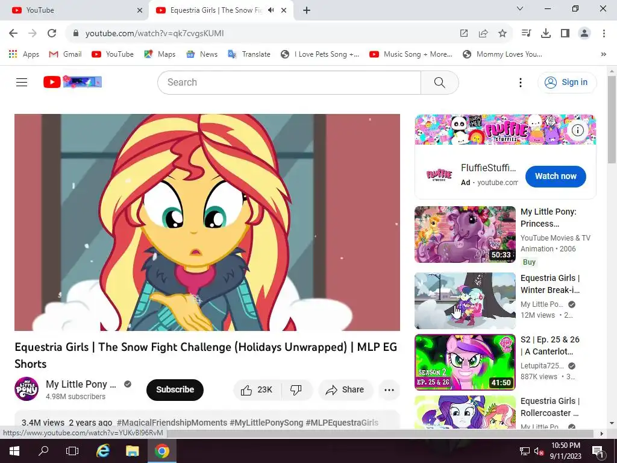This screenshot has width=617, height=463.
Task: Open the Gmail bookmark
Action: [65, 54]
